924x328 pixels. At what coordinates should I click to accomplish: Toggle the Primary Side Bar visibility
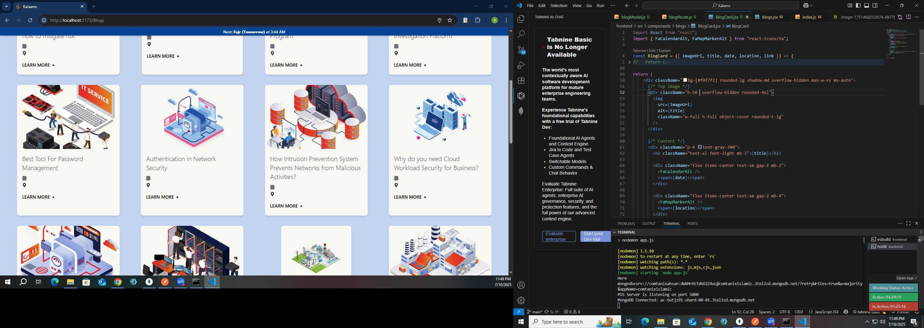(858, 6)
